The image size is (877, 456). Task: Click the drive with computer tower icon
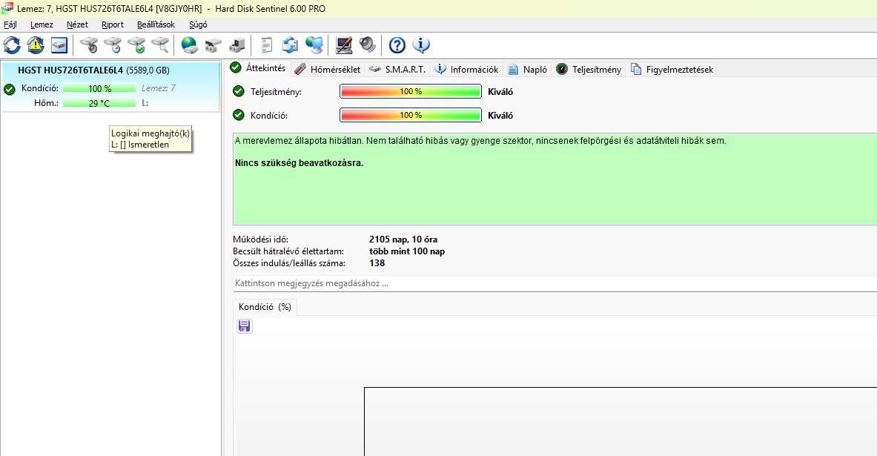point(237,44)
